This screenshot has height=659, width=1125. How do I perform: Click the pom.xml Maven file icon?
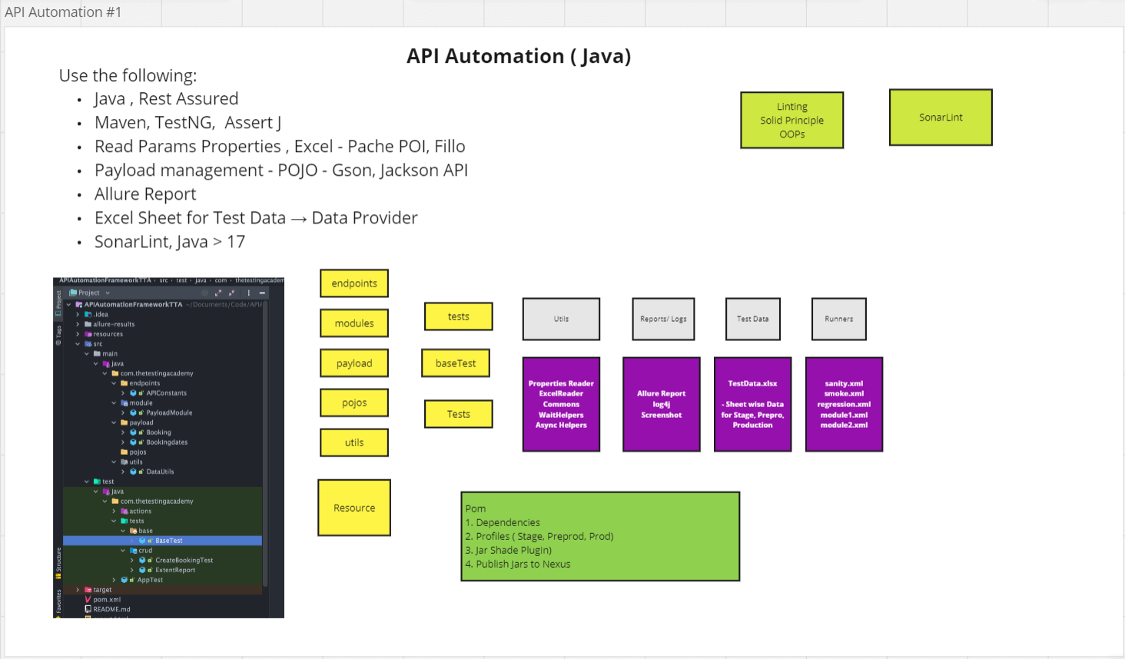(x=88, y=600)
